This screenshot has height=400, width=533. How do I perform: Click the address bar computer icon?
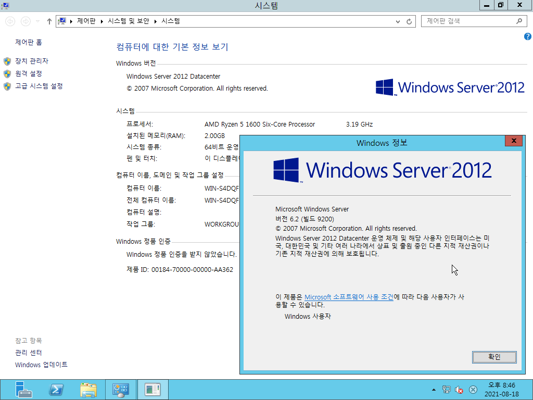(x=62, y=21)
